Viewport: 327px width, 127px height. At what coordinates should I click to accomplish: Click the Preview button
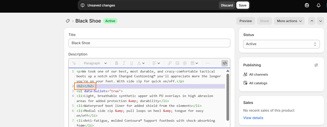click(246, 21)
